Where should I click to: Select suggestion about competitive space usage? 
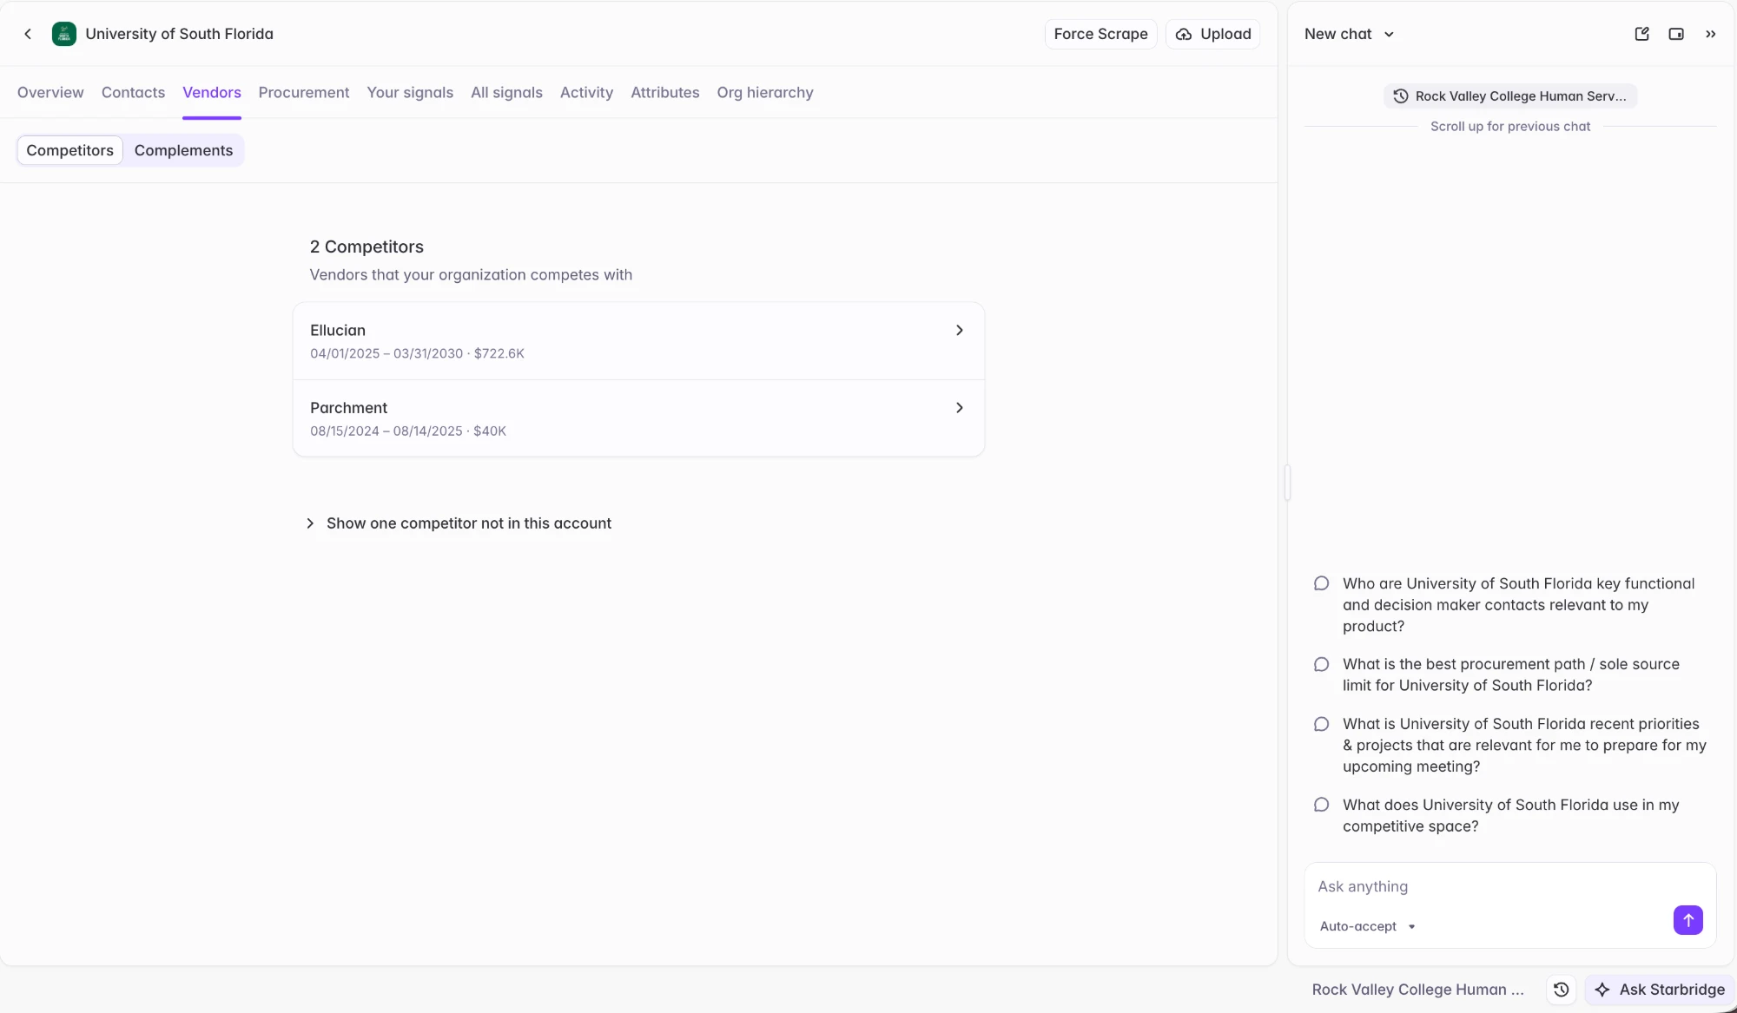(x=1511, y=815)
